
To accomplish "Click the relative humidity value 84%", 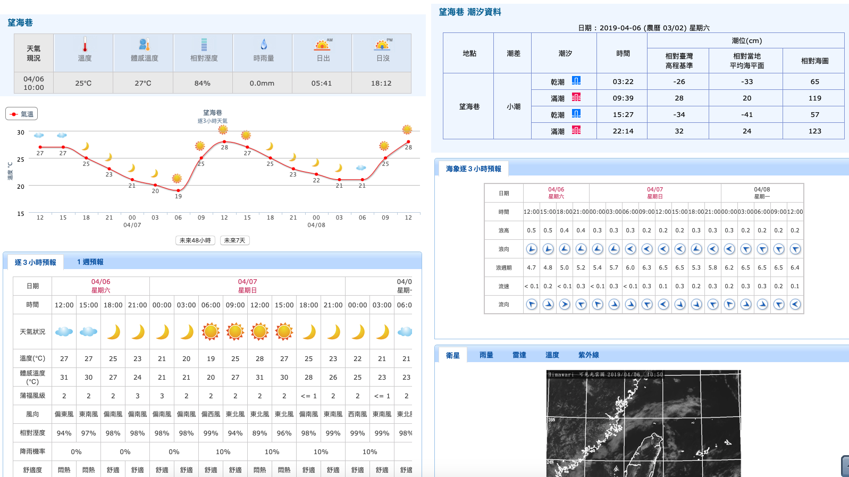I will pos(202,83).
